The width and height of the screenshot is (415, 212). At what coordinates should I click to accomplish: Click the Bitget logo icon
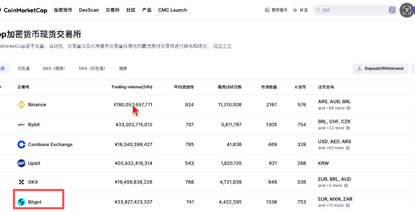coord(21,202)
